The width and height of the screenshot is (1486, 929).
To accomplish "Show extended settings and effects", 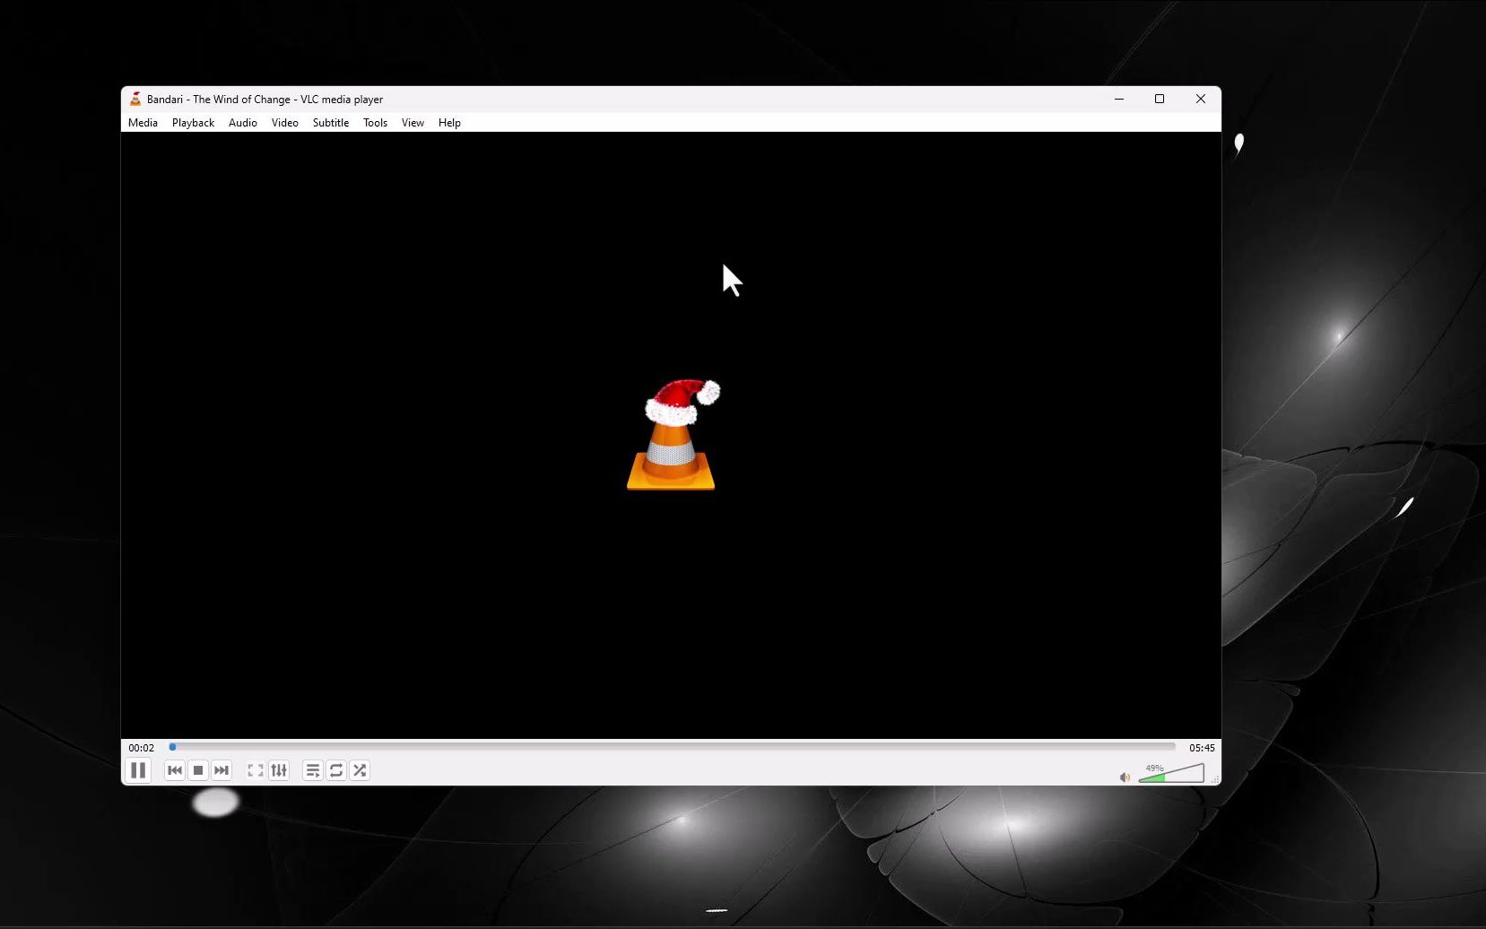I will (x=279, y=770).
